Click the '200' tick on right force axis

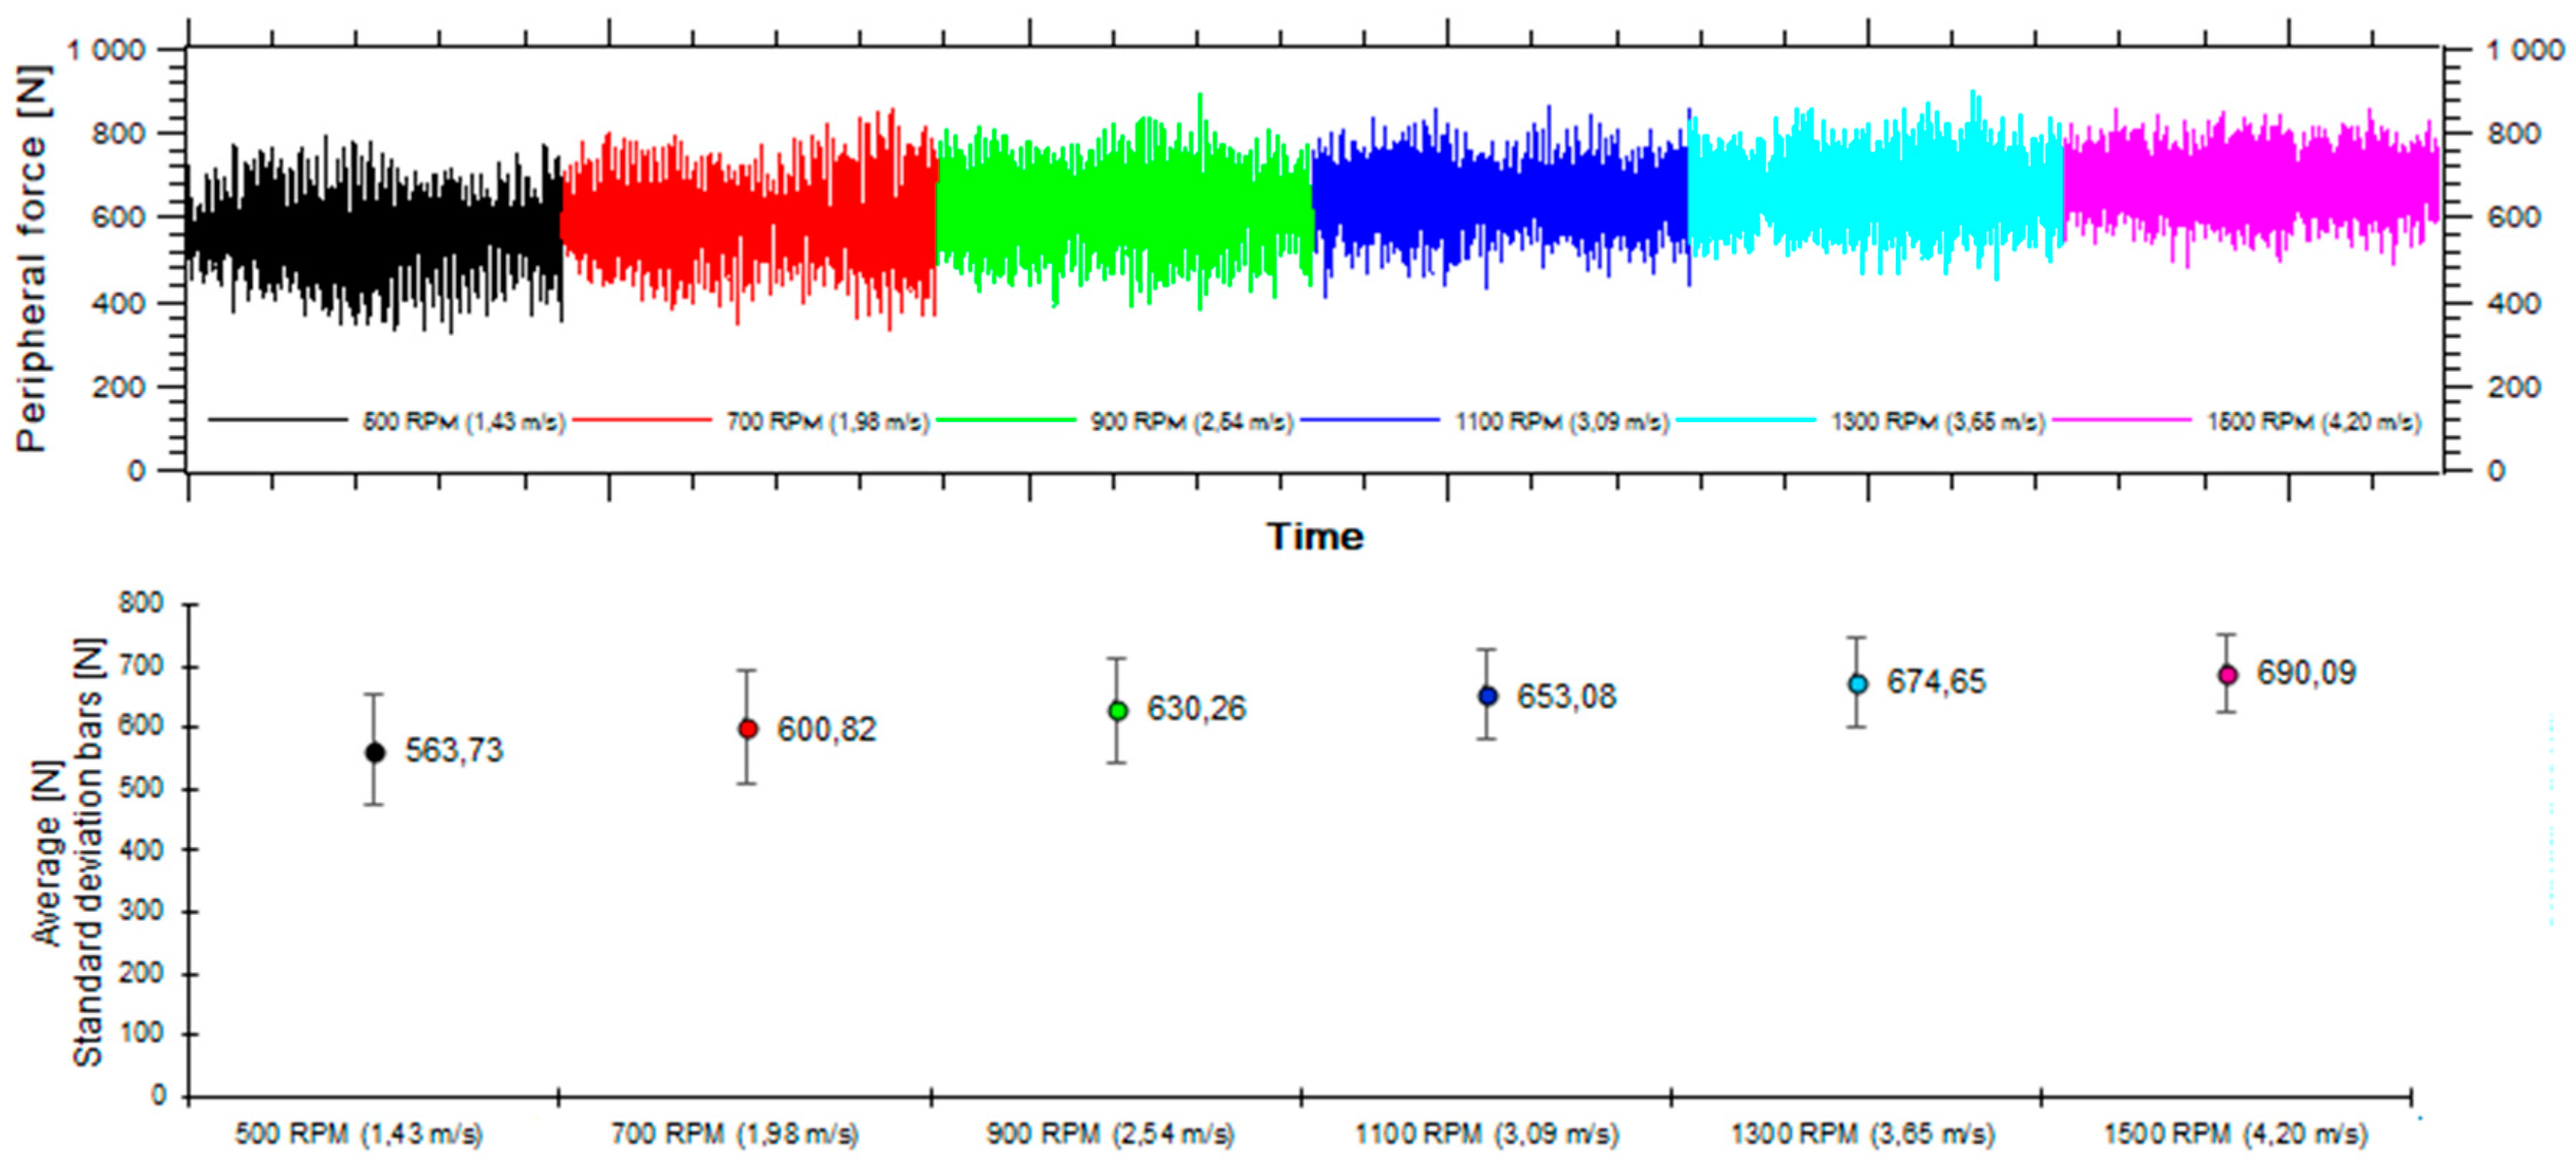click(x=2514, y=387)
